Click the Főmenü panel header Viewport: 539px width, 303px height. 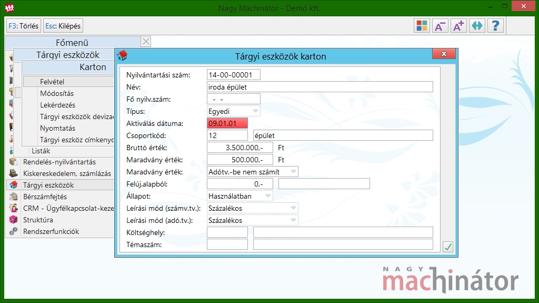73,42
